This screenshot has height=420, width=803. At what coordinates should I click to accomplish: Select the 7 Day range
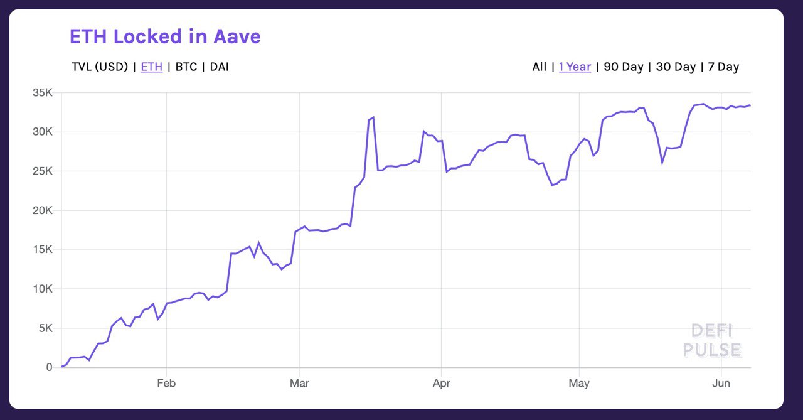tap(723, 67)
